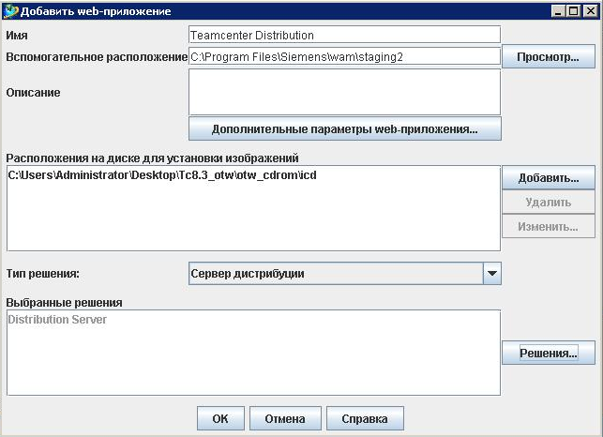Open the Тип решения combo box
603x437 pixels.
tap(345, 274)
